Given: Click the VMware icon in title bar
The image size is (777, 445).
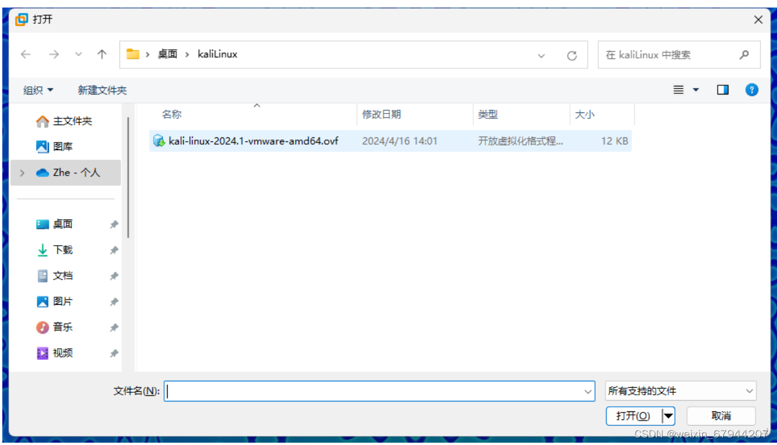Looking at the screenshot, I should 21,20.
